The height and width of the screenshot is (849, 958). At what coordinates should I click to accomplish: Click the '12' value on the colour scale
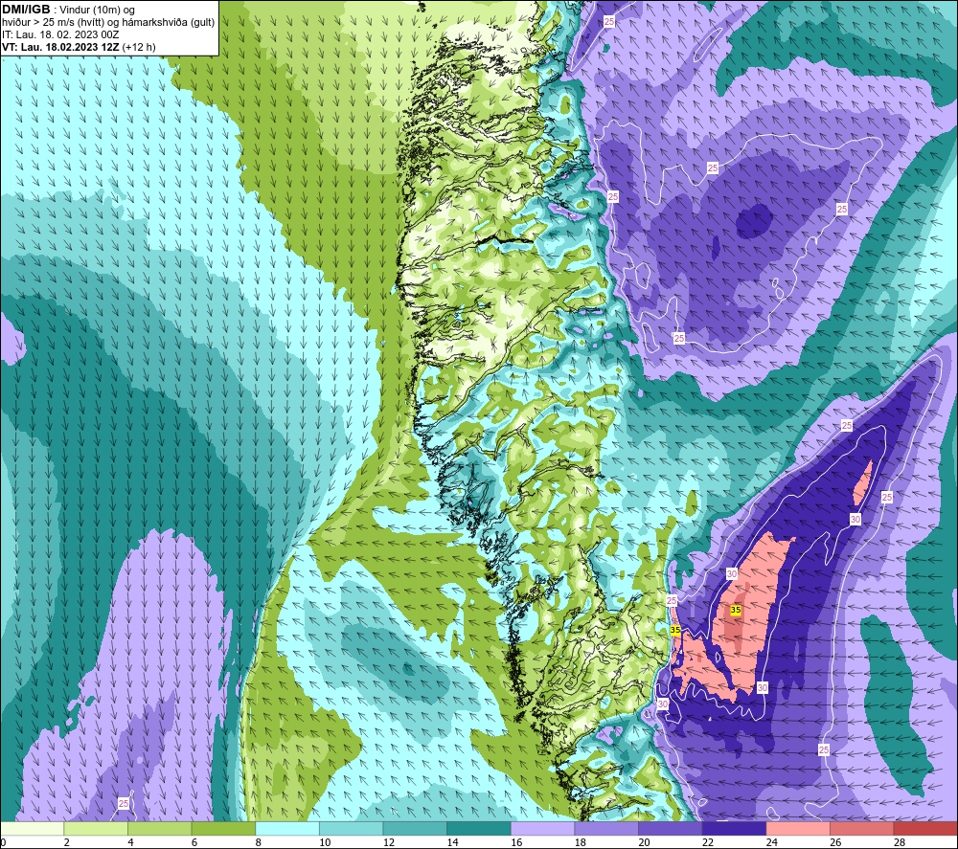(x=389, y=842)
